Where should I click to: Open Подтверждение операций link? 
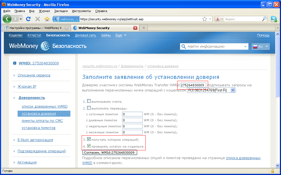pos(42,151)
